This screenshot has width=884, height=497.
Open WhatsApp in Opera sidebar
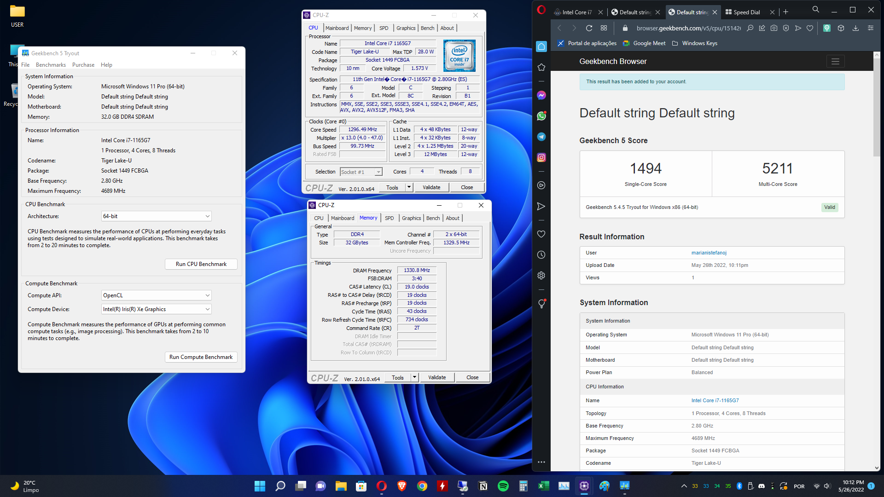(541, 116)
